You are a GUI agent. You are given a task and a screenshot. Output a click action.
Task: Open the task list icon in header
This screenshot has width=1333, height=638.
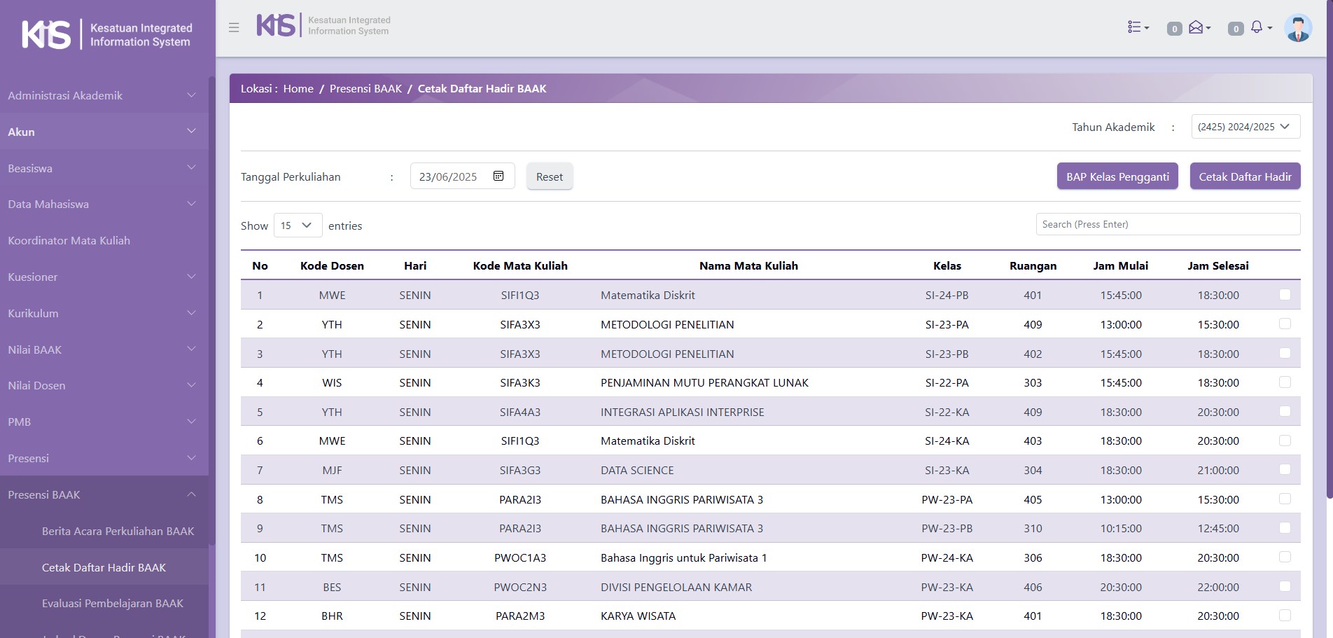click(1137, 27)
